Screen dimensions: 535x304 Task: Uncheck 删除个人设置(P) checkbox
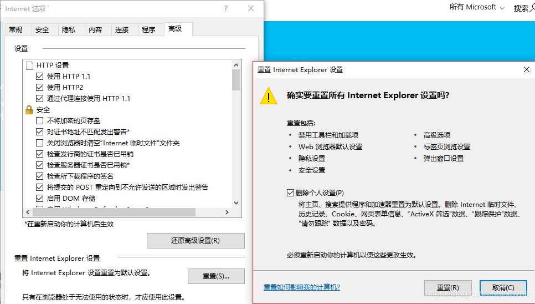(x=290, y=193)
